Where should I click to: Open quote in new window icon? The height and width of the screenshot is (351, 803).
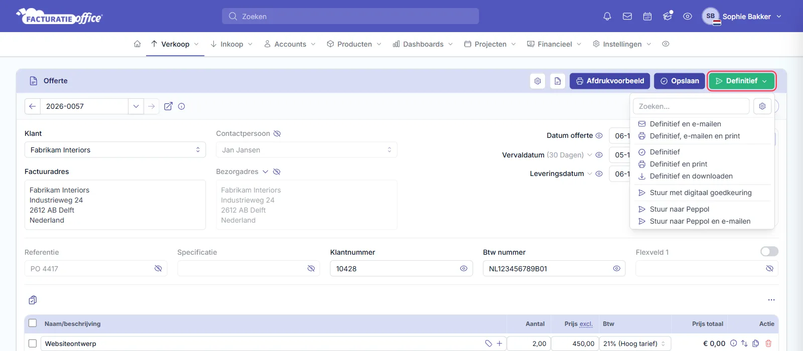pyautogui.click(x=169, y=106)
